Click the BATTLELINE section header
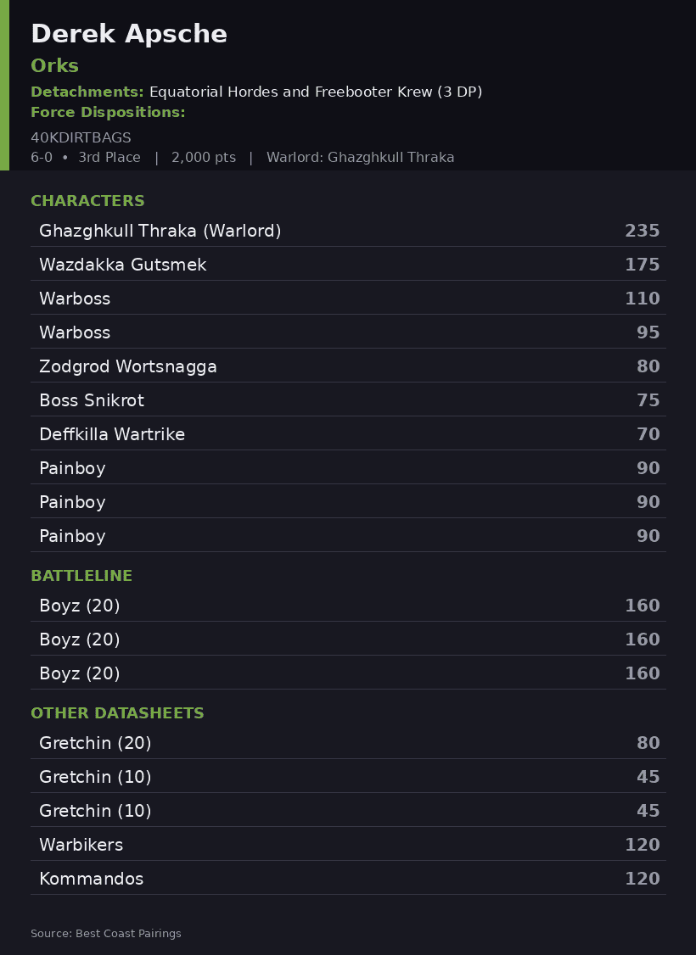The width and height of the screenshot is (696, 955). 81,576
